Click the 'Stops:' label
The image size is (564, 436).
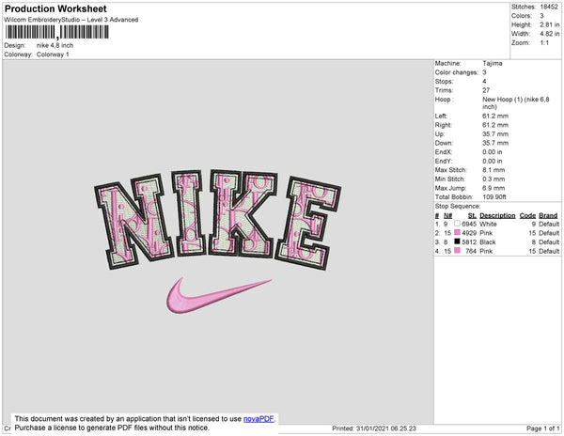[x=444, y=81]
